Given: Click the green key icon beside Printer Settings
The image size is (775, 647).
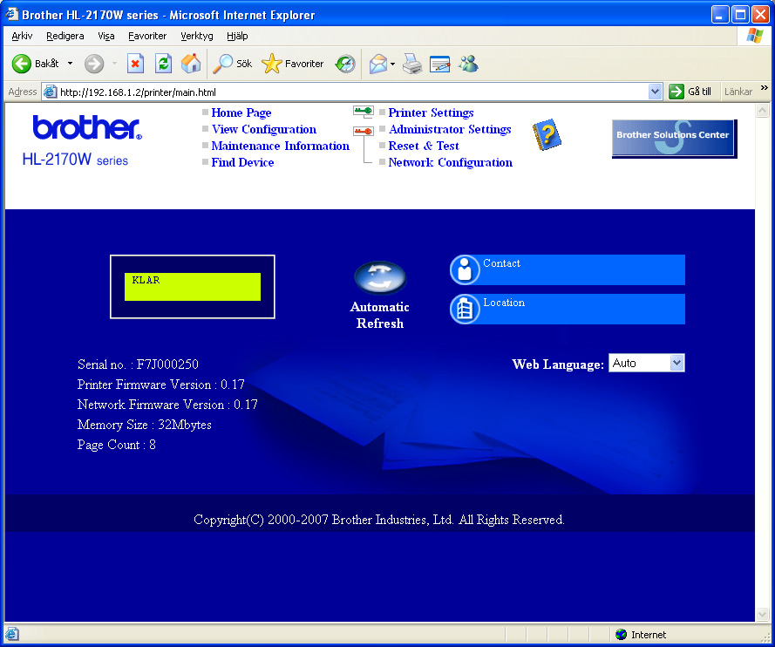Looking at the screenshot, I should [364, 112].
